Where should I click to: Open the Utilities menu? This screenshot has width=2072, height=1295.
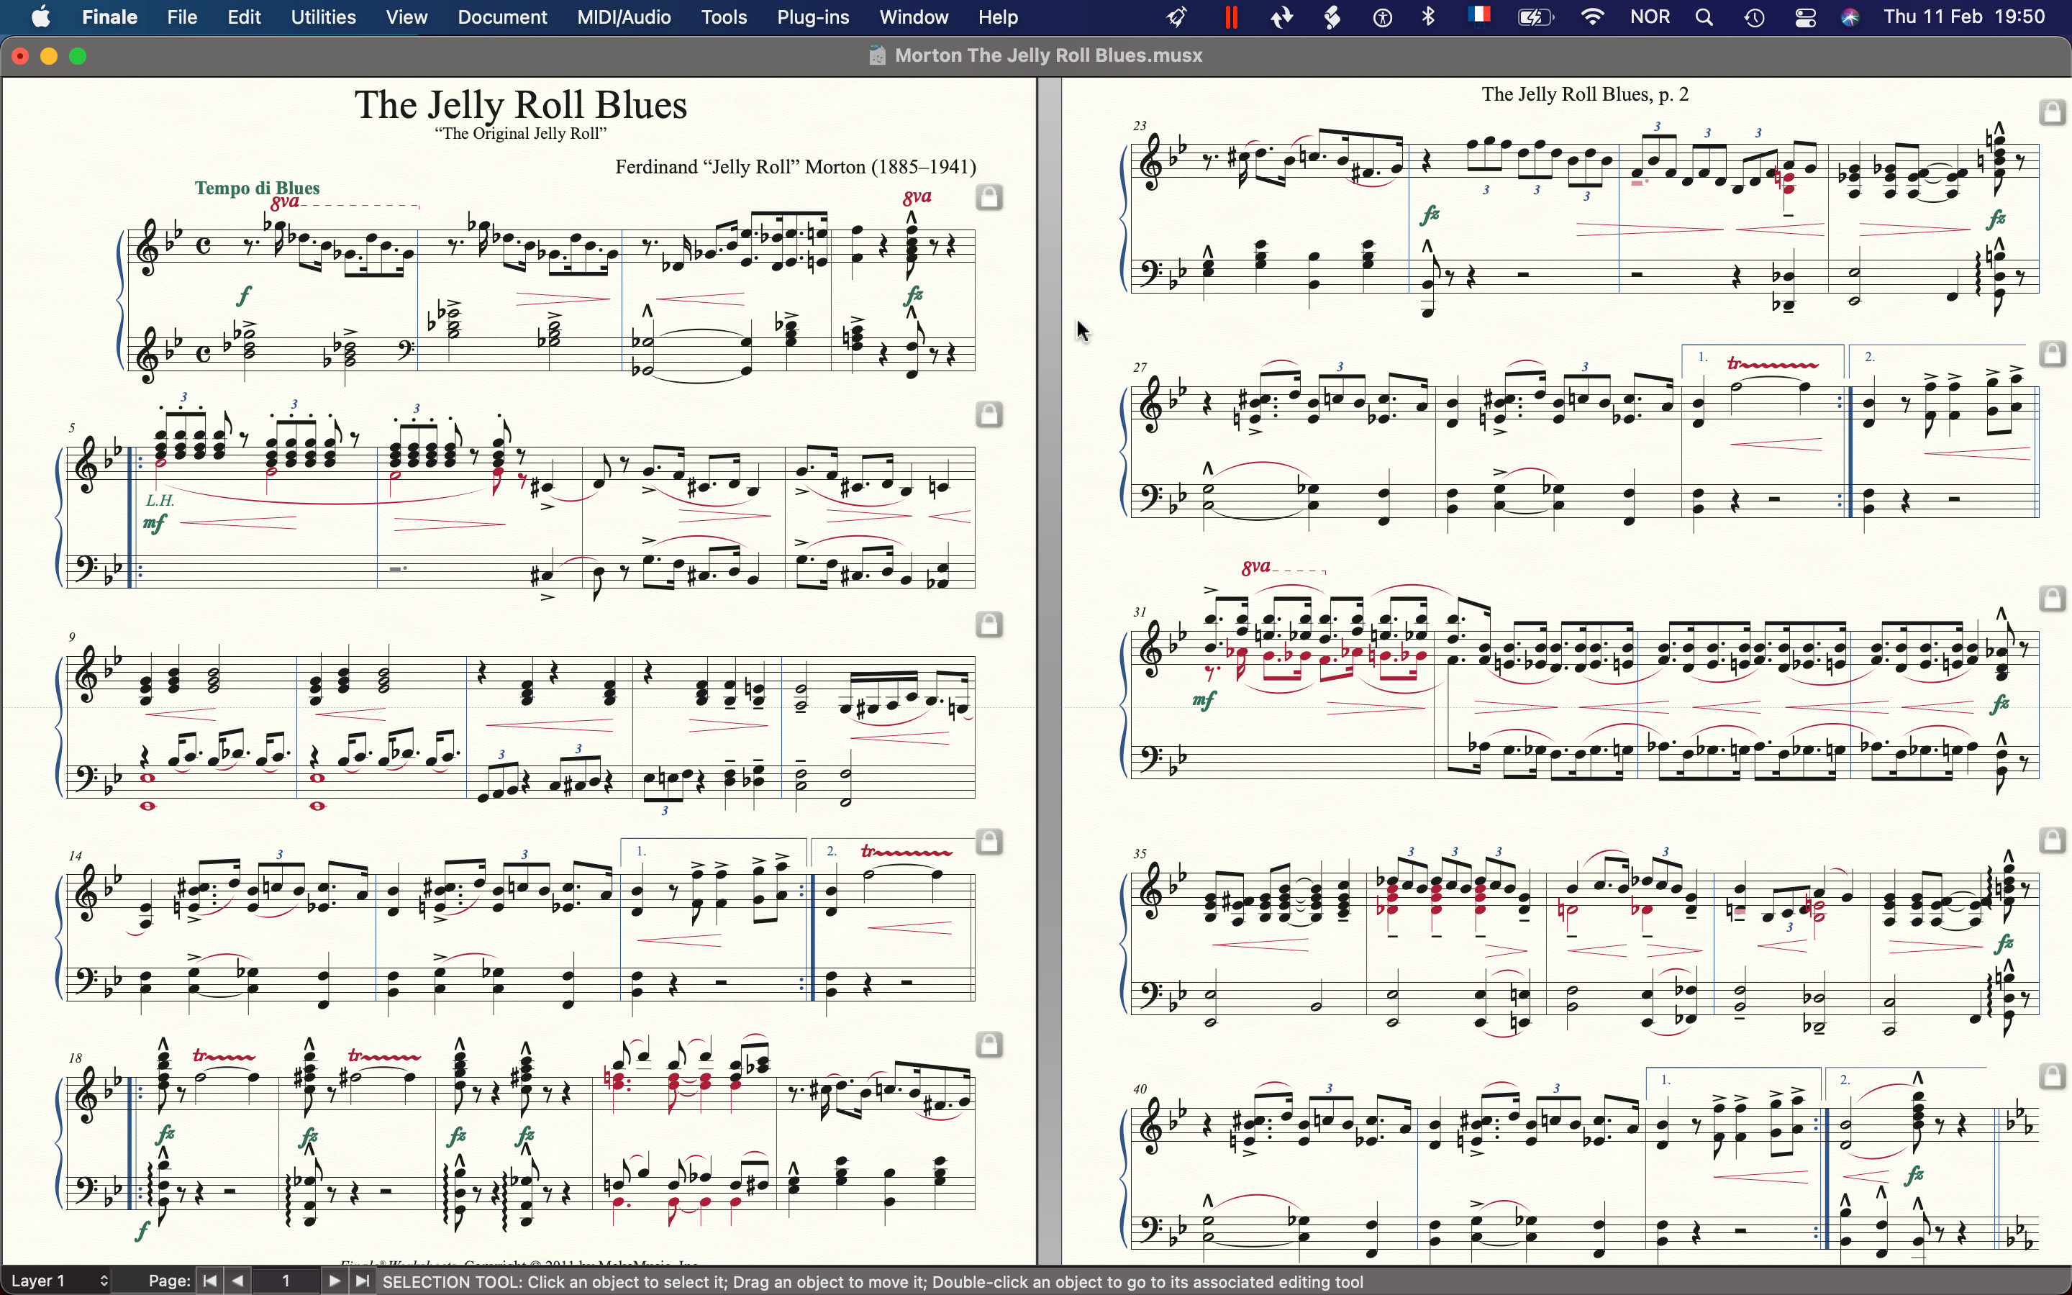tap(324, 17)
